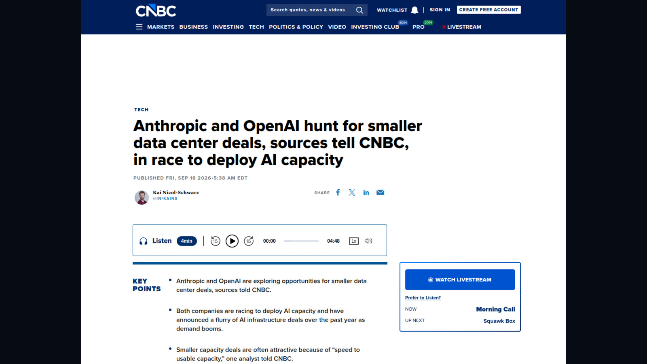Viewport: 647px width, 364px height.
Task: Click the 4min duration badge
Action: pyautogui.click(x=187, y=241)
